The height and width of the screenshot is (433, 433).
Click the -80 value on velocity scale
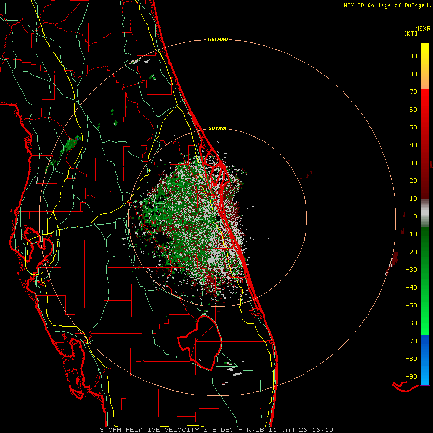pos(411,359)
